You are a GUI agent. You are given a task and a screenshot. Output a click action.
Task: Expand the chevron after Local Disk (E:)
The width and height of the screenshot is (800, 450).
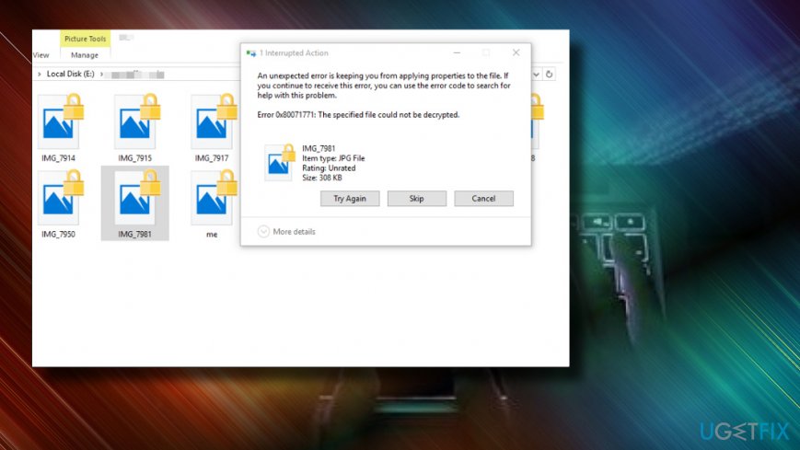point(101,75)
